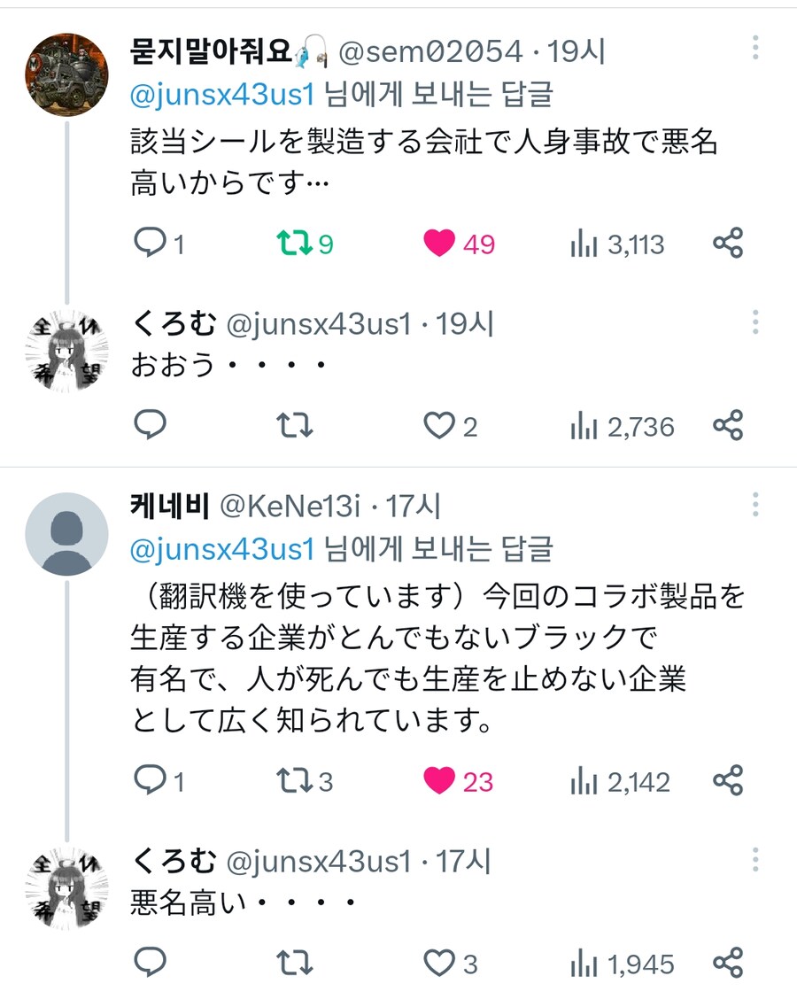
Task: Open more options for 케네비 tweet
Action: [x=755, y=504]
